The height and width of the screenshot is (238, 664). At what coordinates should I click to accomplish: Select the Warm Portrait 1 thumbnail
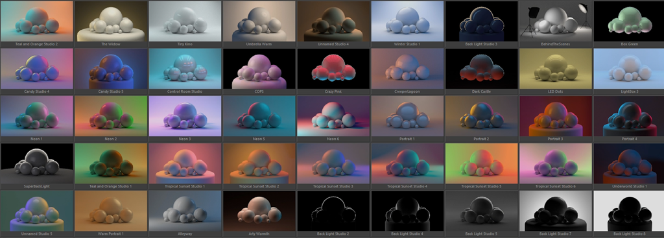(x=111, y=211)
